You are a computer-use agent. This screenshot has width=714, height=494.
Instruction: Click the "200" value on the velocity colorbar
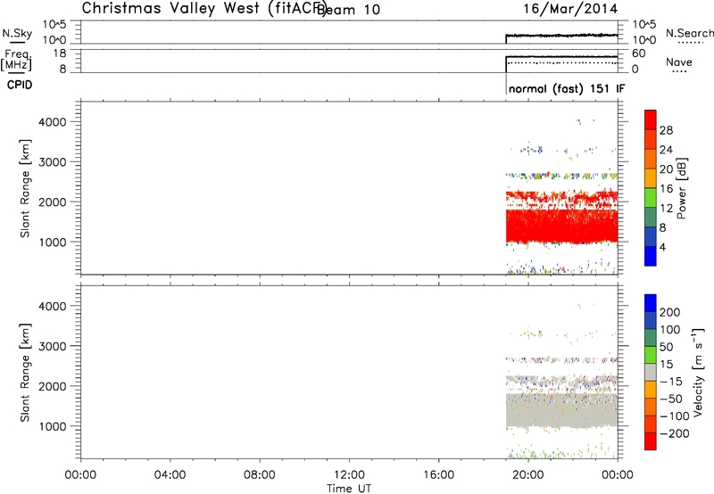pyautogui.click(x=670, y=312)
